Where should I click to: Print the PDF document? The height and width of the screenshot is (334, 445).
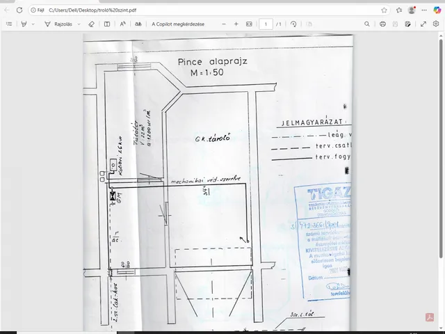[x=382, y=24]
